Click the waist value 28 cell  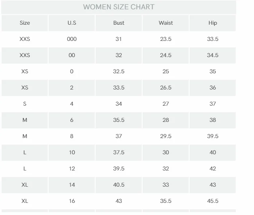[x=166, y=120]
